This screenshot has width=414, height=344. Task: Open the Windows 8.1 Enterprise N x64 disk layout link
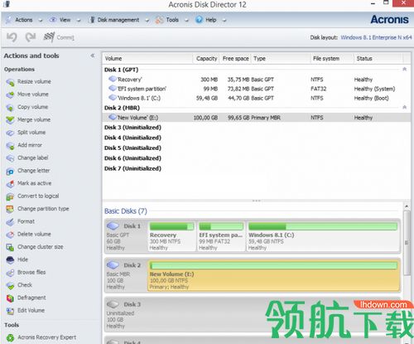tap(376, 37)
